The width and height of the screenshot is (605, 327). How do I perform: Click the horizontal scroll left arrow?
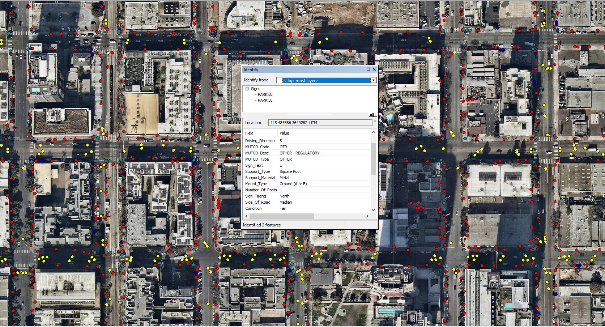247,216
